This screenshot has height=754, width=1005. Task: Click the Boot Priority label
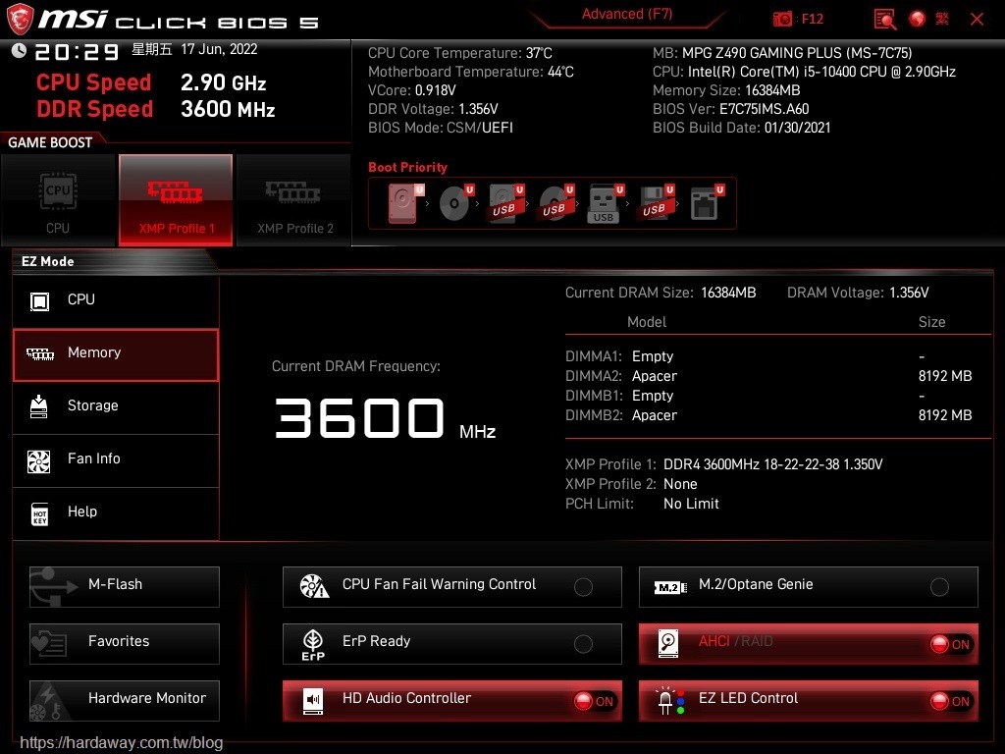click(x=407, y=167)
